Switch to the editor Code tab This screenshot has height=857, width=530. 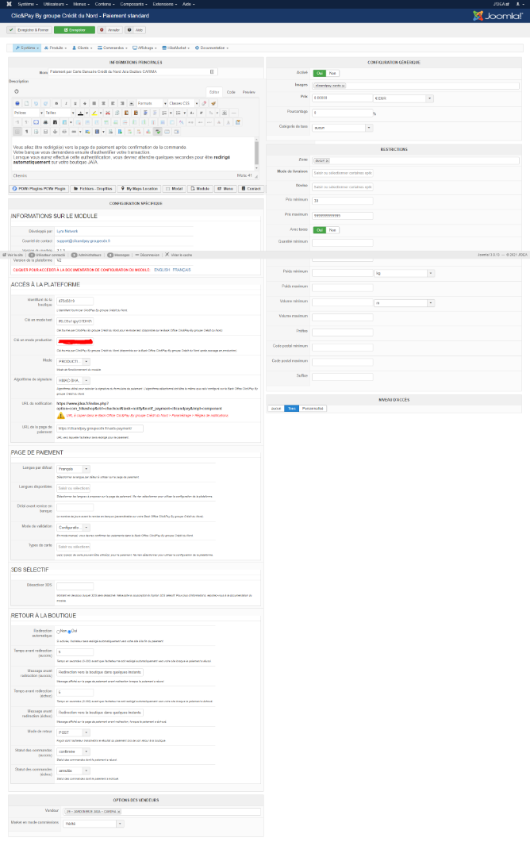point(231,92)
